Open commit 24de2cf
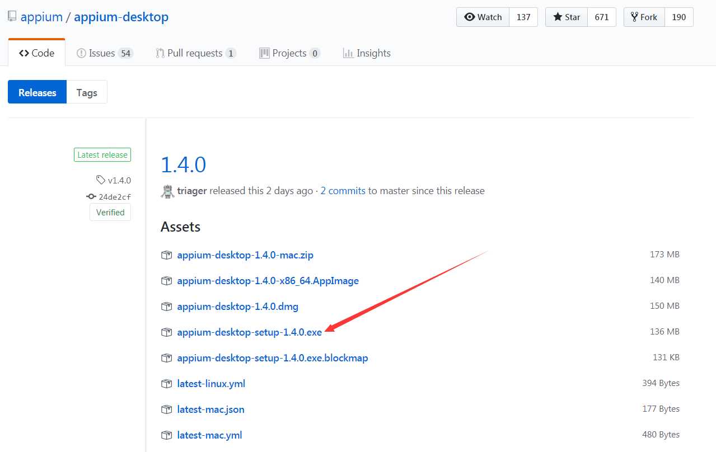 pos(115,196)
